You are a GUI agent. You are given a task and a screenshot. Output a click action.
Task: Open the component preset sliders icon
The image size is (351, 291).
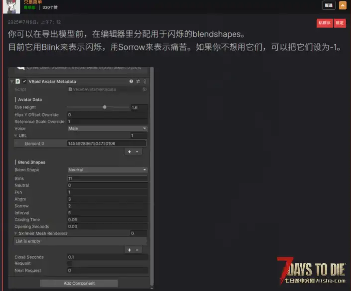pos(138,81)
